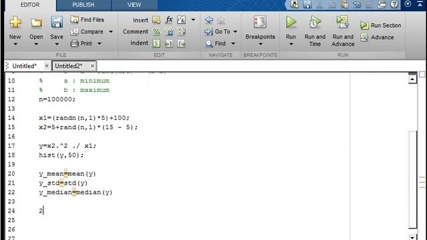
Task: Expand the Open dropdown arrow
Action: [36, 44]
